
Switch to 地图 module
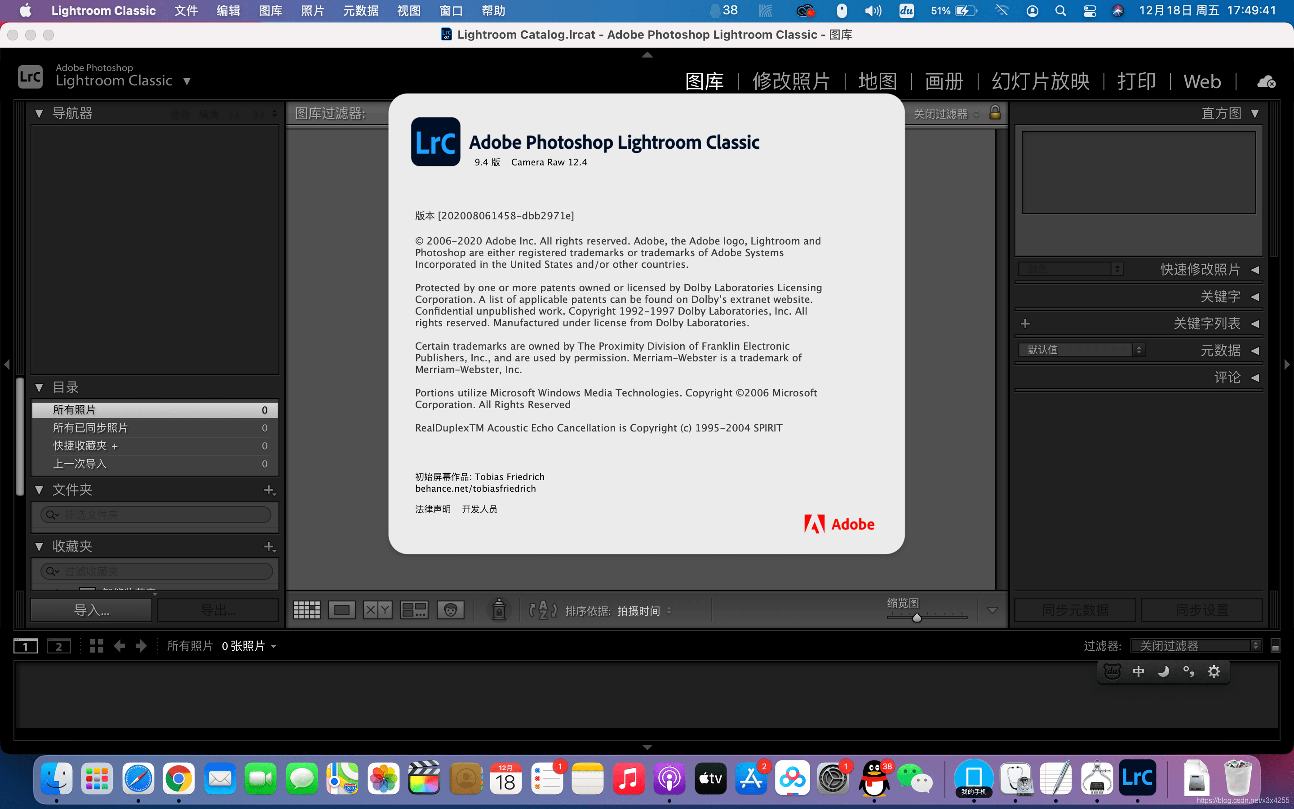(x=877, y=81)
